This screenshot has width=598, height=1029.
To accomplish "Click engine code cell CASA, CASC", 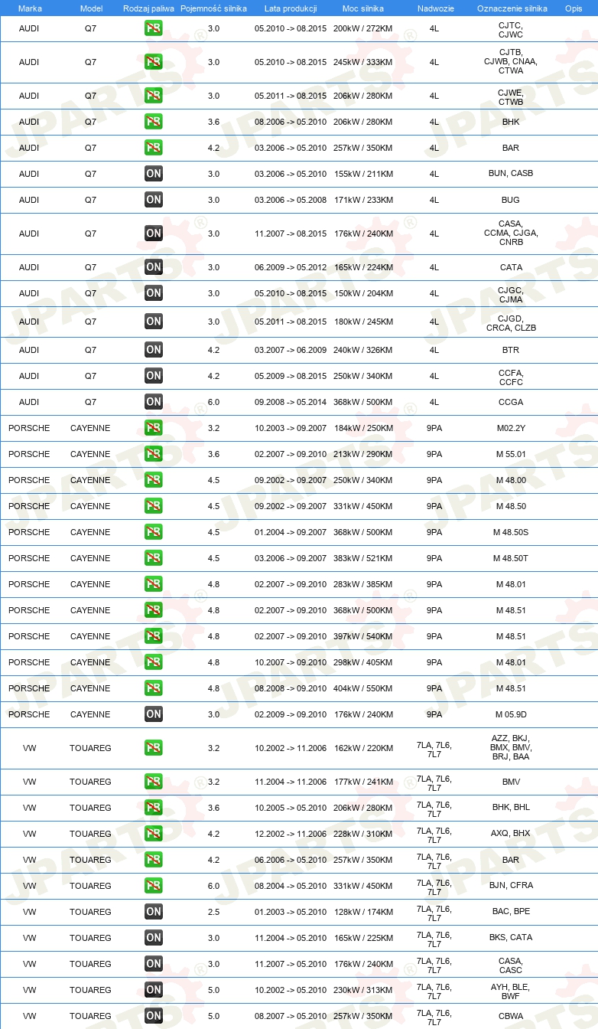I will tap(511, 965).
